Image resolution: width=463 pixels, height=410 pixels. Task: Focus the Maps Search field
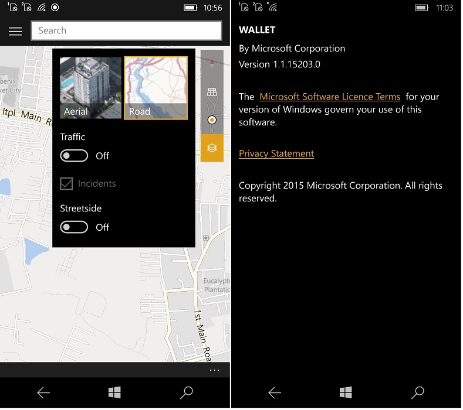tap(126, 30)
